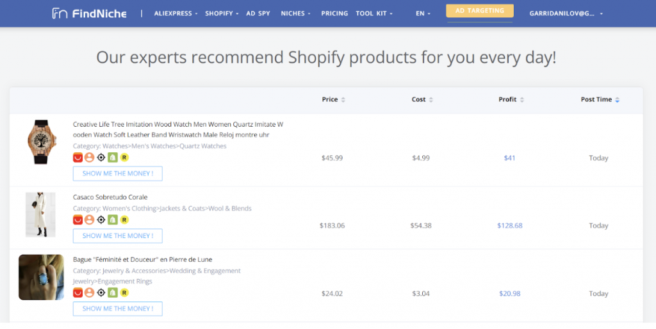Sort products by Cost column

click(x=422, y=99)
